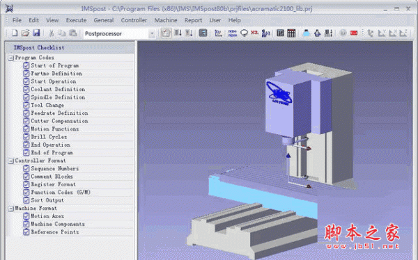
Task: Click the Open project folder icon
Action: 25,33
